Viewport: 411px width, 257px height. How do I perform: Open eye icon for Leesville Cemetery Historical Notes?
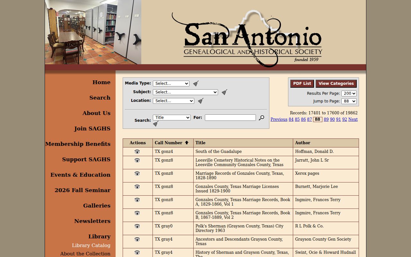(137, 160)
